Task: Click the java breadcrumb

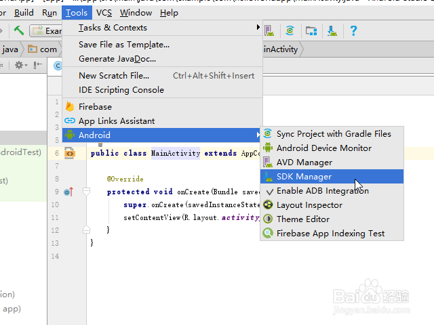Action: (x=10, y=49)
